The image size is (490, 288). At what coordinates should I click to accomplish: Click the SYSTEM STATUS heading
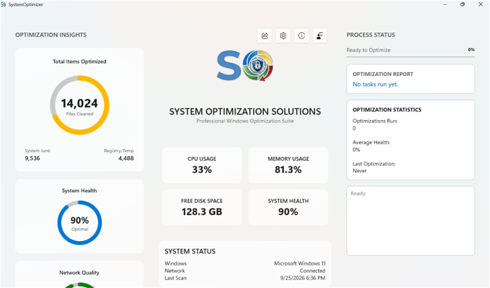tap(190, 251)
